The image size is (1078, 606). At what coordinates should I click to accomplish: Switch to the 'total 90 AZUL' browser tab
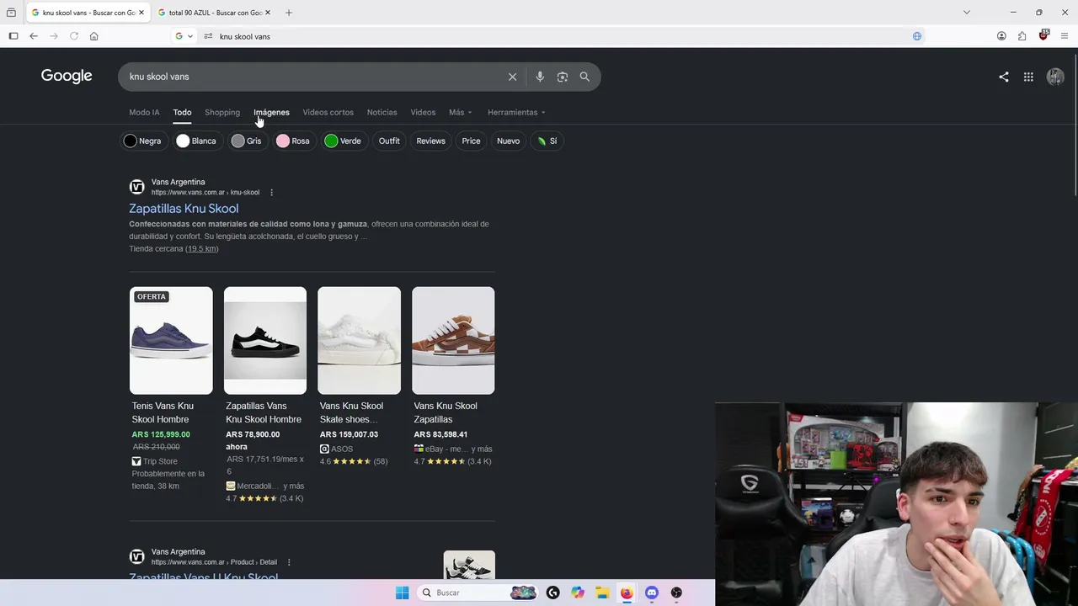(x=215, y=13)
